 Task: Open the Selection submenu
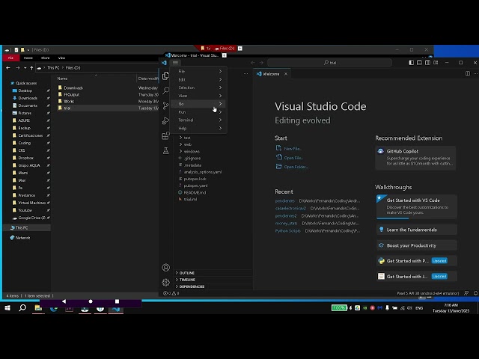pos(198,88)
